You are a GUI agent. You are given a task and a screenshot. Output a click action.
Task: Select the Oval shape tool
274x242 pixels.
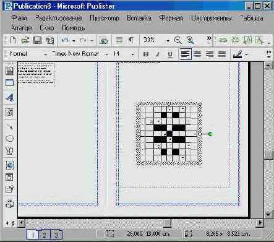9,138
